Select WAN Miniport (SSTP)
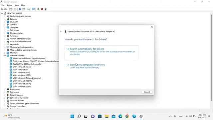213x120 pixels. point(22,87)
